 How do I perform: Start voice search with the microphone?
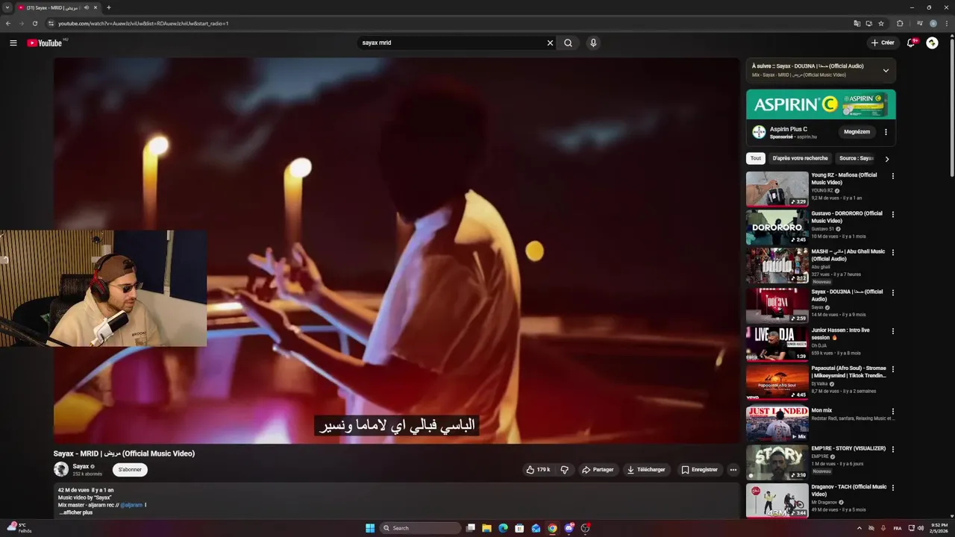pyautogui.click(x=593, y=43)
